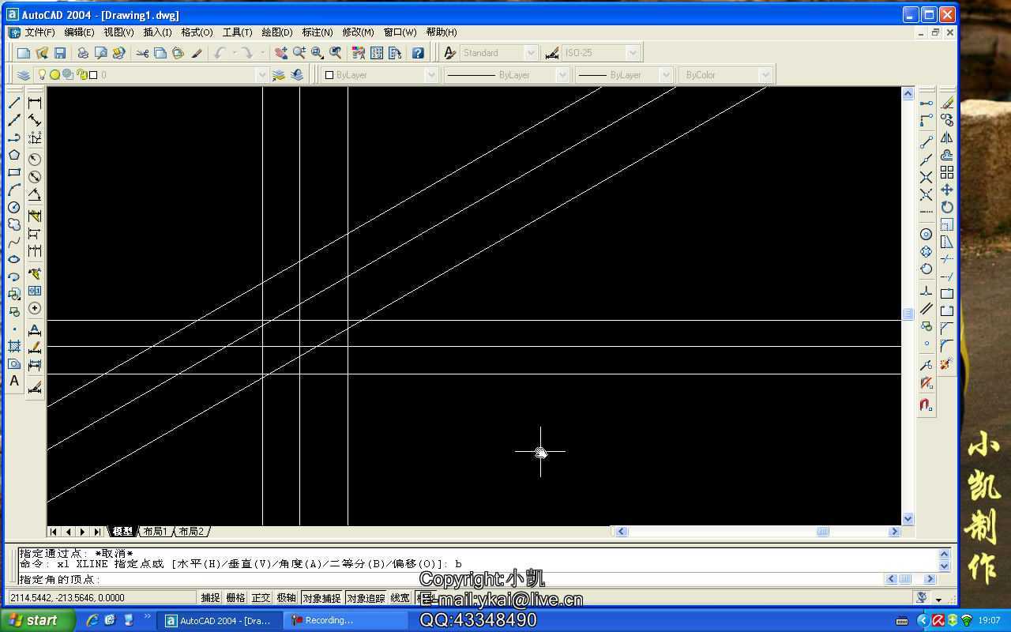Image resolution: width=1011 pixels, height=632 pixels.
Task: Open the ByLayer linetype dropdown
Action: (x=562, y=75)
